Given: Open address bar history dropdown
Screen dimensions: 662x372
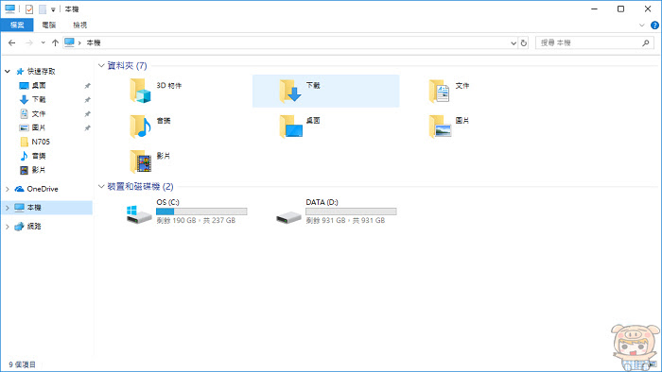Looking at the screenshot, I should (514, 43).
